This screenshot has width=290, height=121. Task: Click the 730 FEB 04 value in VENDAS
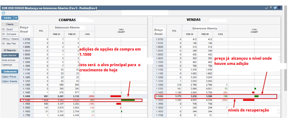pyautogui.click(x=195, y=104)
